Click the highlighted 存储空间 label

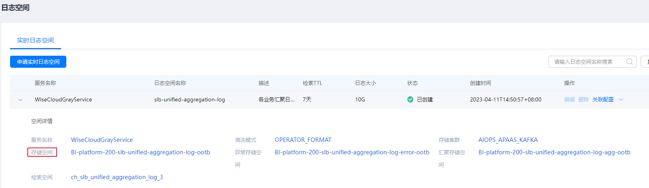click(42, 152)
